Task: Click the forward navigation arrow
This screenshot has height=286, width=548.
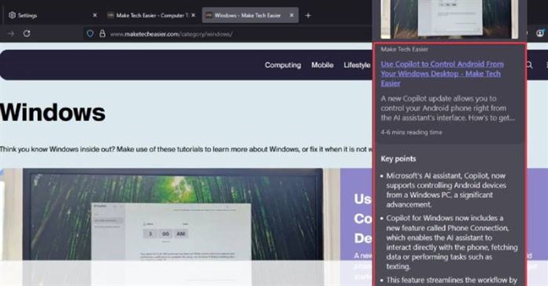Action: [11, 34]
